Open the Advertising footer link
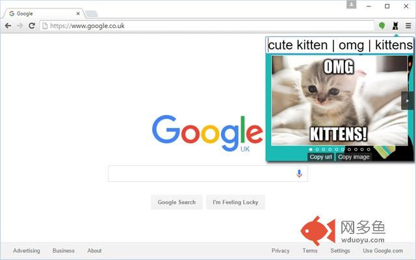The width and height of the screenshot is (416, 260). click(27, 250)
